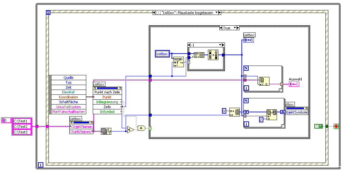Select the Build Array icon in -1 case
Screen dimensions: 344x173
[x=199, y=55]
